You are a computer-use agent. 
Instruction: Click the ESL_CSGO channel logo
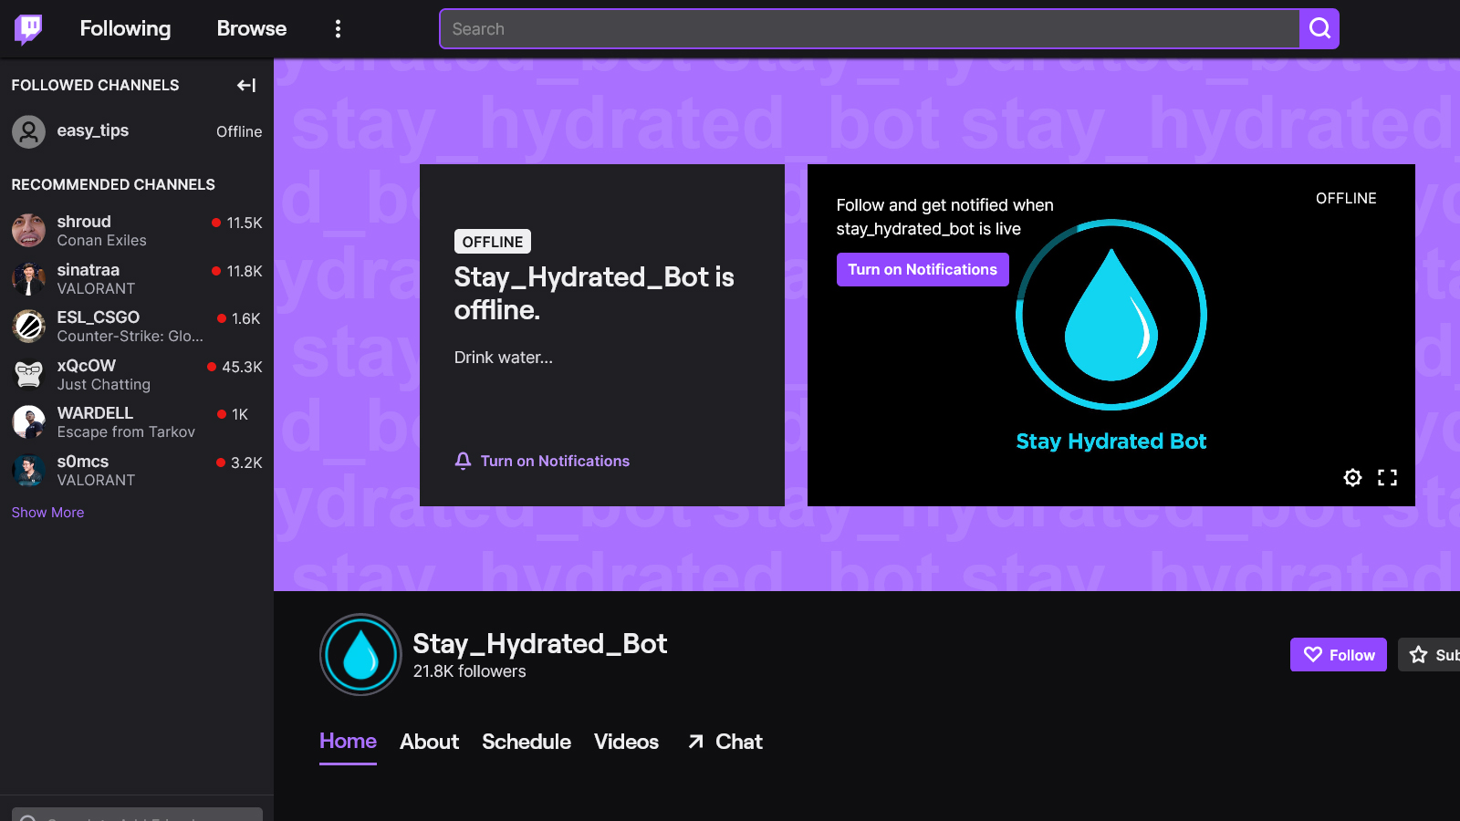click(x=28, y=326)
